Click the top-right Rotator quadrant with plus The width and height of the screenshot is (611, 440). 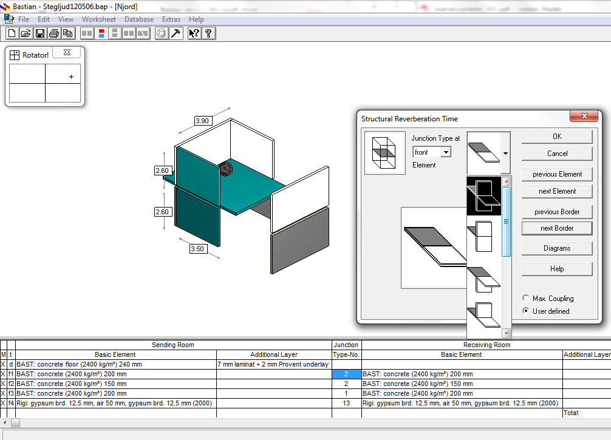[63, 73]
